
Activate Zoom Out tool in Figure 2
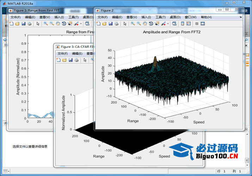[139, 24]
